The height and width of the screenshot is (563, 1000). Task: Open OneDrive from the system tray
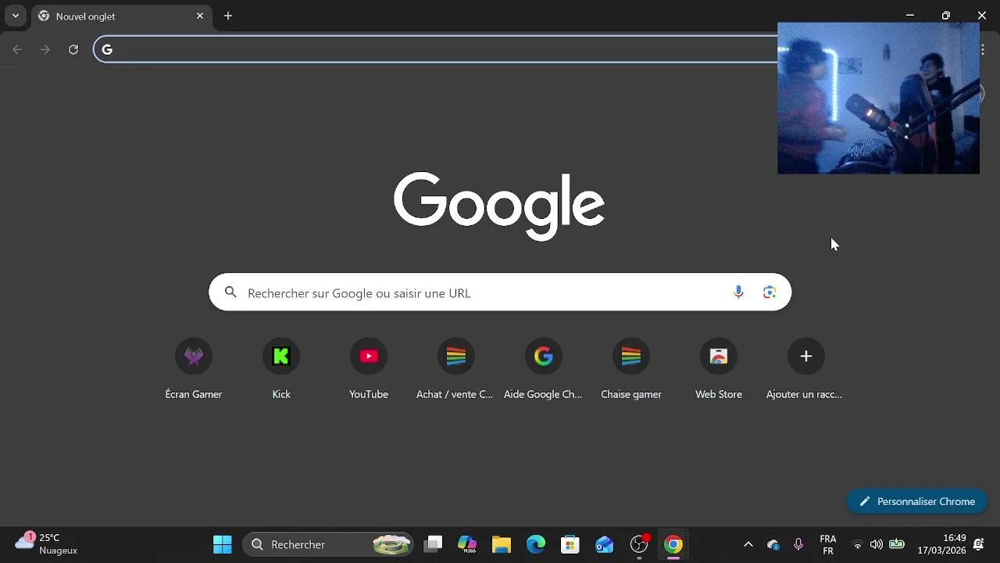coord(773,544)
